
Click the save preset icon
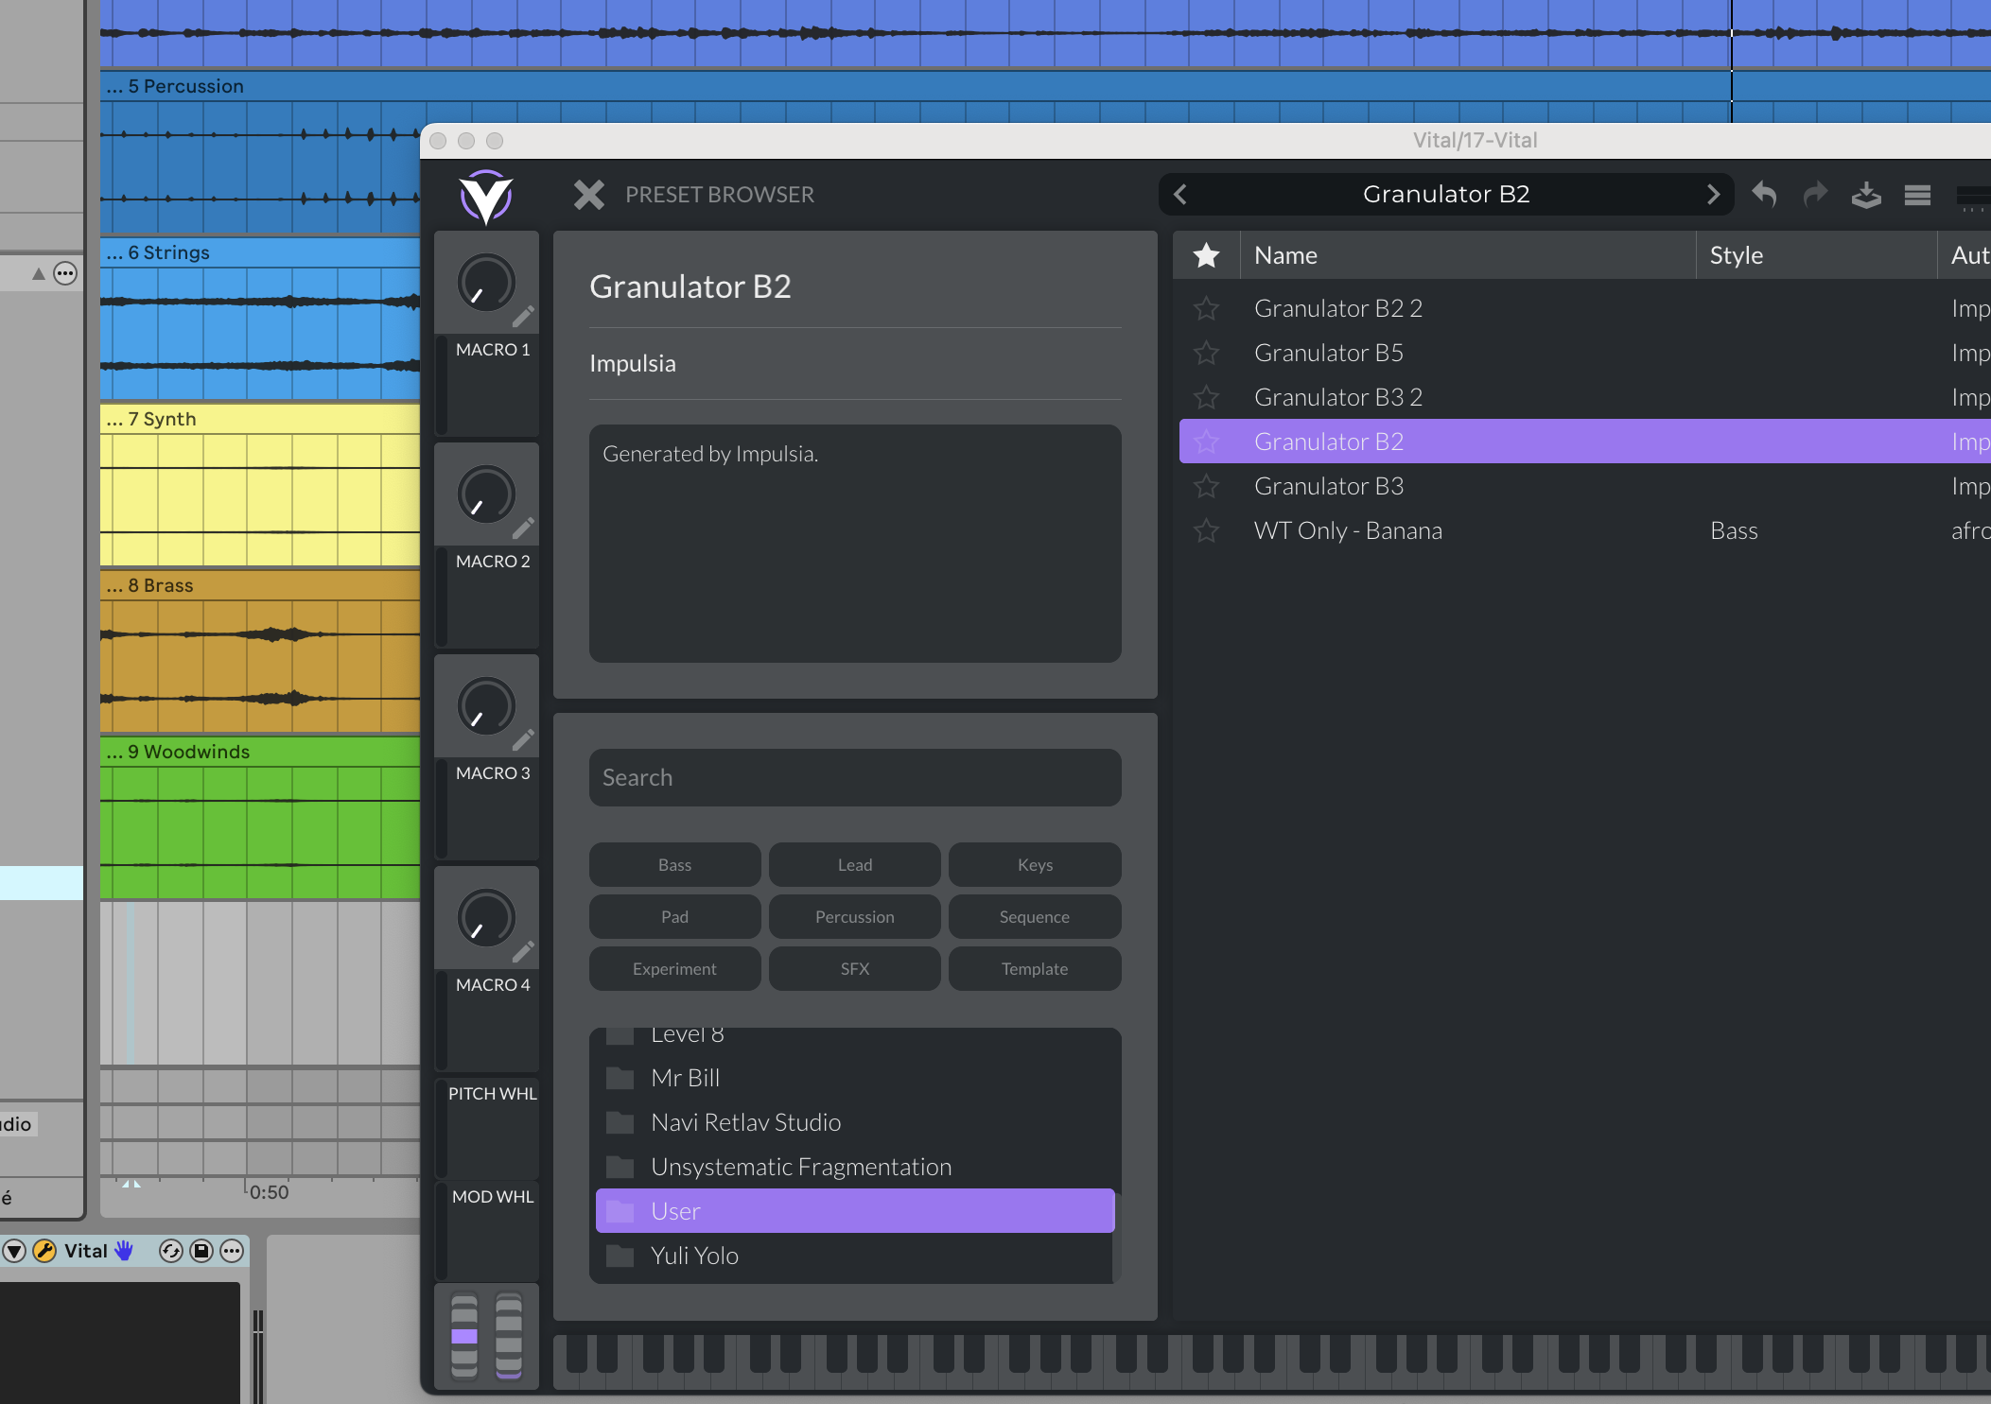[1866, 195]
